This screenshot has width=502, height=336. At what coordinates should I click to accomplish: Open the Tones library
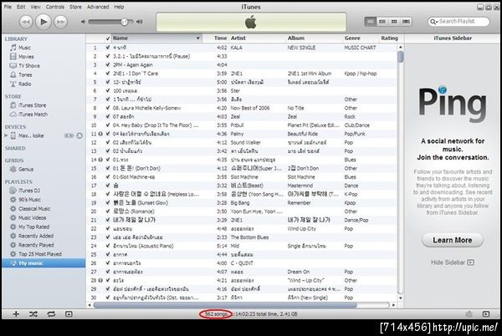pyautogui.click(x=25, y=75)
